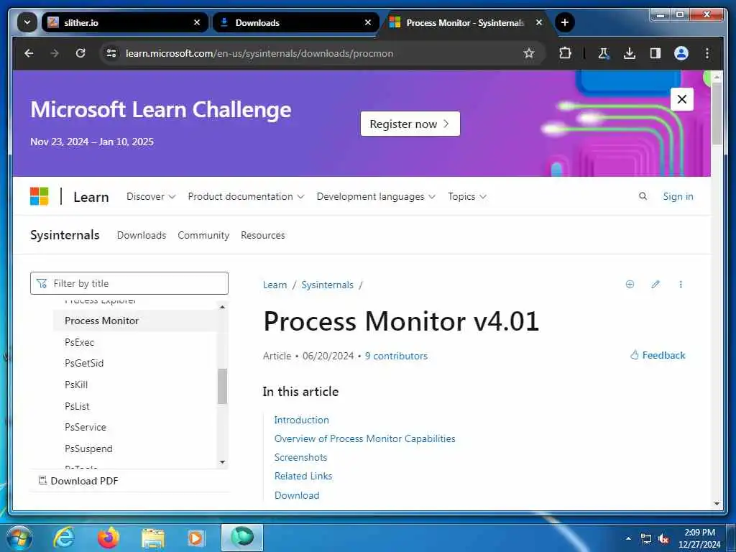This screenshot has width=736, height=552.
Task: Expand the Development languages menu
Action: (376, 197)
